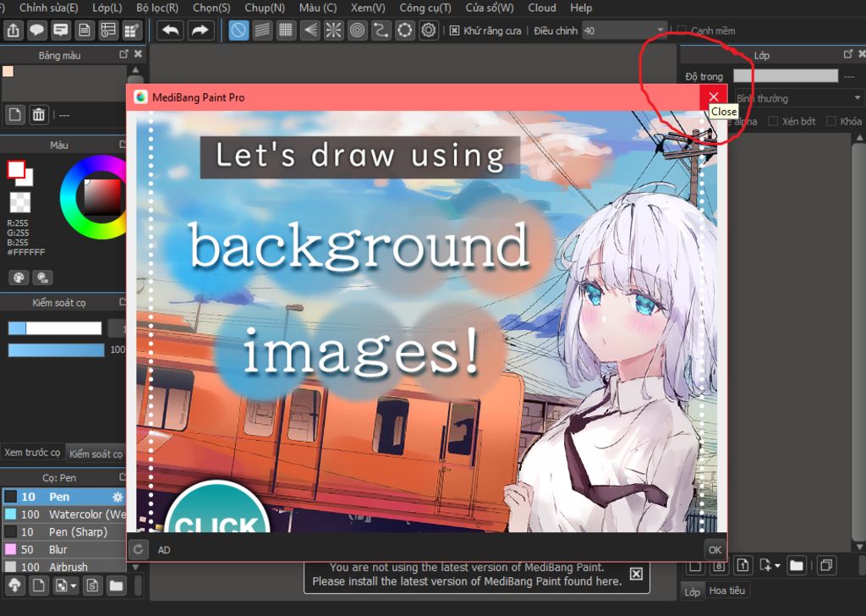Click the transparent color swatch
Screen dimensions: 866x616
click(x=20, y=202)
